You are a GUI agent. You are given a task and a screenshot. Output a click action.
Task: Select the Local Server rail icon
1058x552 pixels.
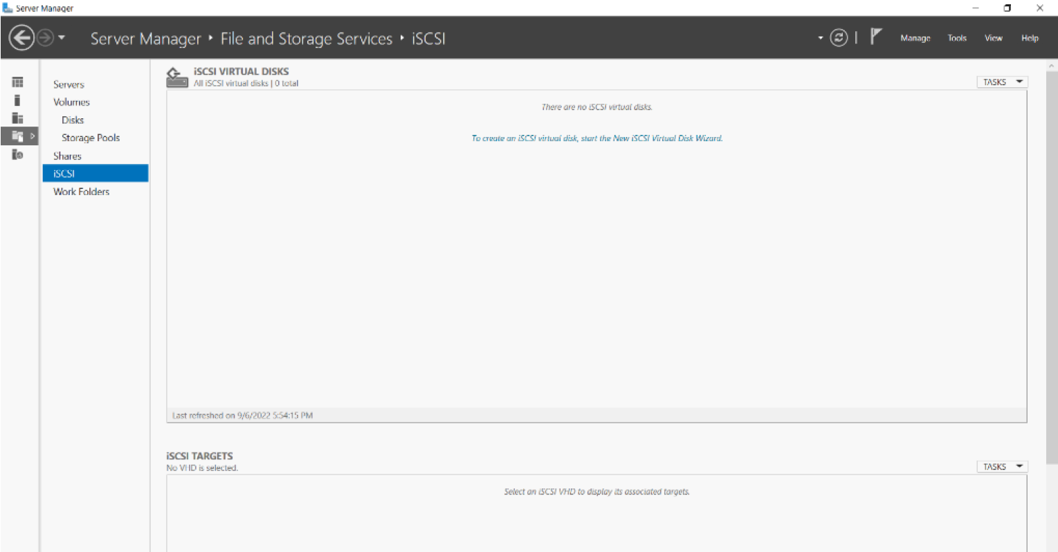pos(17,100)
